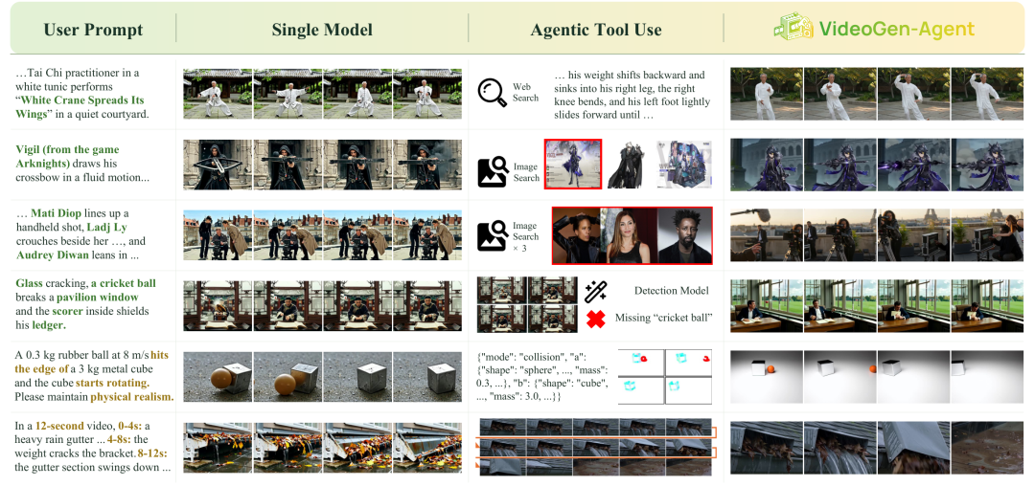Click the red X missing-object icon

tap(595, 319)
